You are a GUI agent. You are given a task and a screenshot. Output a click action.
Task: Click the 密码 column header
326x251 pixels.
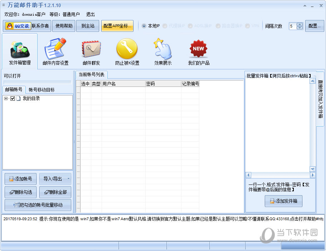click(163, 84)
